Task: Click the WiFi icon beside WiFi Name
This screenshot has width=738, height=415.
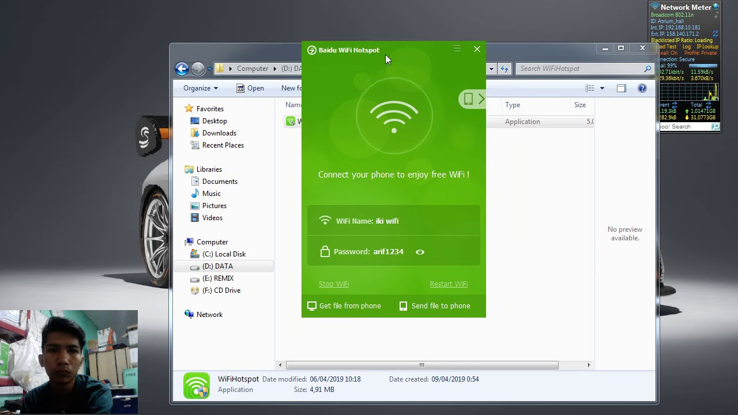Action: click(x=325, y=221)
